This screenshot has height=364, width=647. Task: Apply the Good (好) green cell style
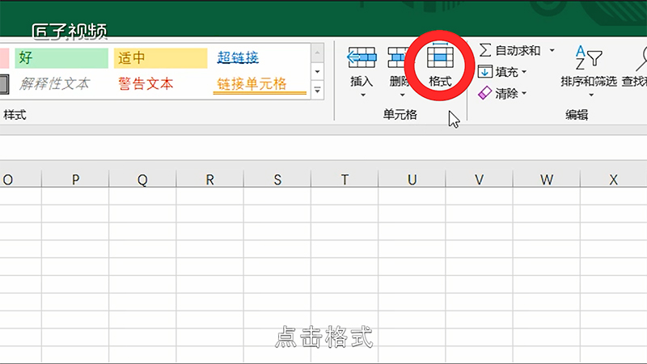[x=61, y=57]
